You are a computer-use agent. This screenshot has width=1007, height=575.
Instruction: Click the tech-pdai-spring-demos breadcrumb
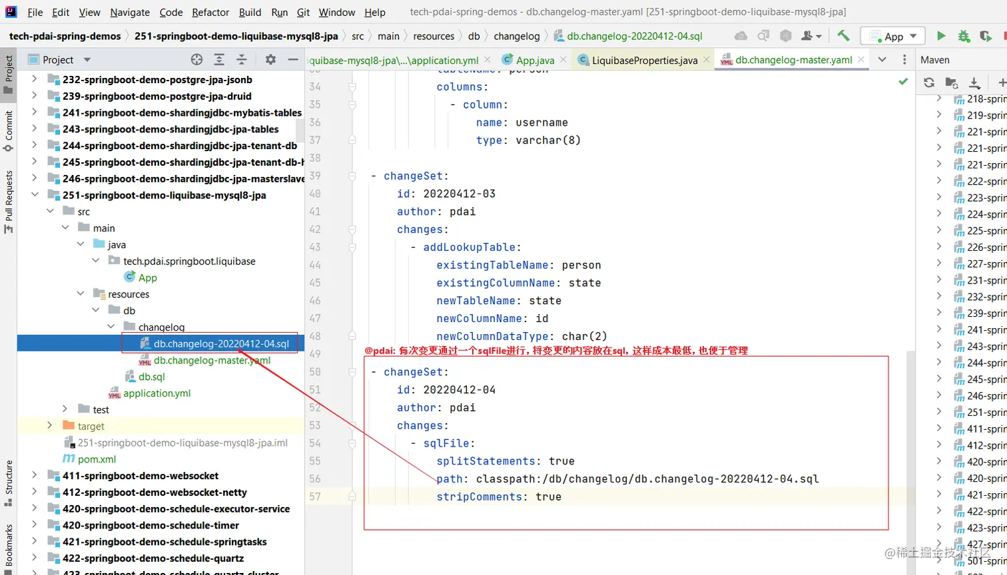coord(65,36)
